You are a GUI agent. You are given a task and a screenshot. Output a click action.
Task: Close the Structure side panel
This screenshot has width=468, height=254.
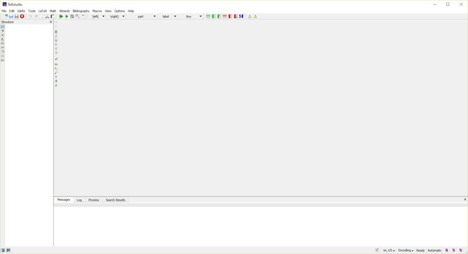coord(50,22)
